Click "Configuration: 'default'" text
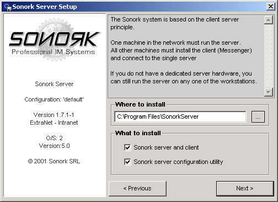The height and width of the screenshot is (202, 278). click(x=54, y=99)
